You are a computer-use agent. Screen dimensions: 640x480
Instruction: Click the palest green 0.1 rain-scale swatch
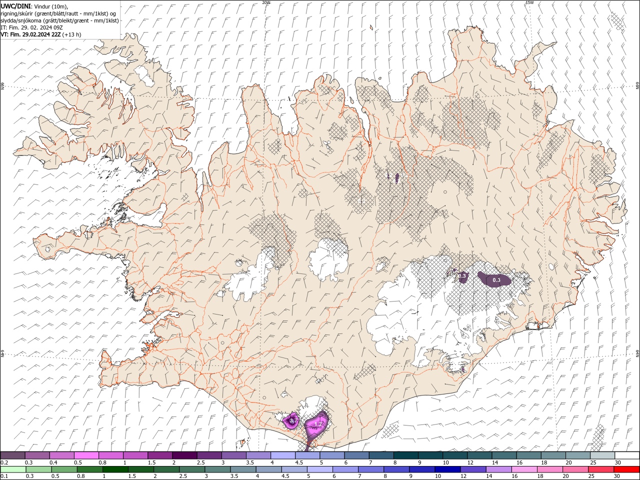13,469
